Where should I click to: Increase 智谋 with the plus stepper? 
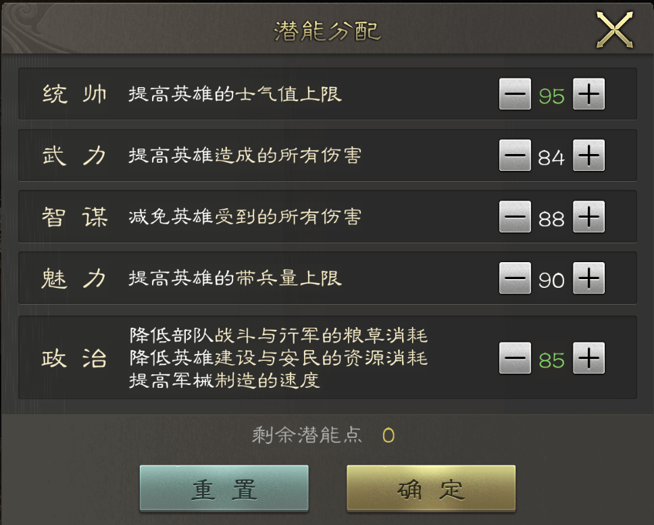[588, 217]
